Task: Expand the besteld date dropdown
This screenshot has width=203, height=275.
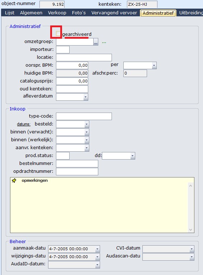Action: (x=86, y=124)
